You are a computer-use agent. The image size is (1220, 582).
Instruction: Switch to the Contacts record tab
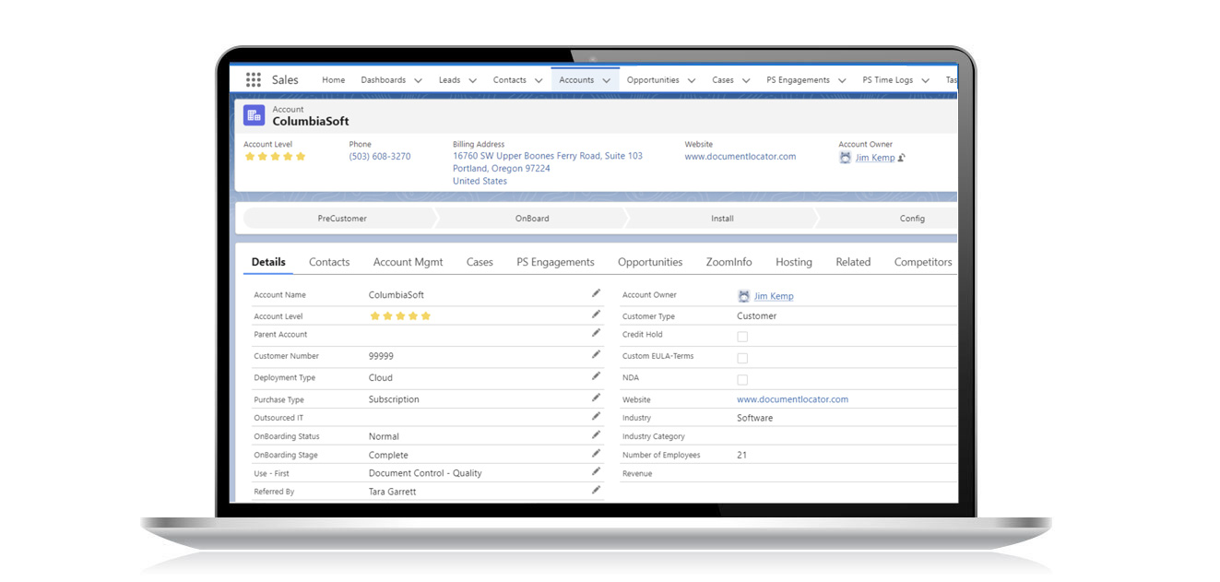pos(329,262)
